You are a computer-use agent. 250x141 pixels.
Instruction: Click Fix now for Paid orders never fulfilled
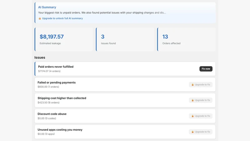click(x=206, y=69)
